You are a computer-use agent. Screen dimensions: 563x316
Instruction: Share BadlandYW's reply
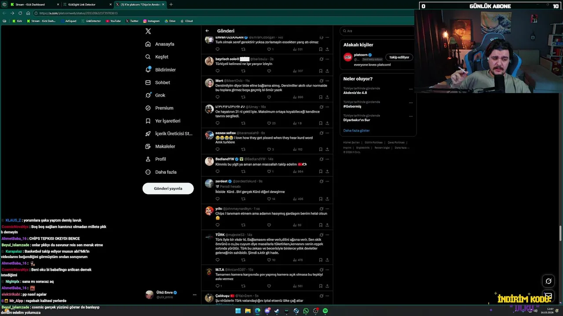pos(327,172)
